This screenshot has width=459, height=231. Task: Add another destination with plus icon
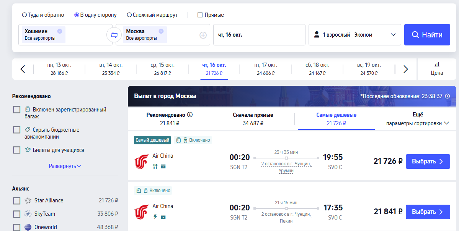[203, 35]
